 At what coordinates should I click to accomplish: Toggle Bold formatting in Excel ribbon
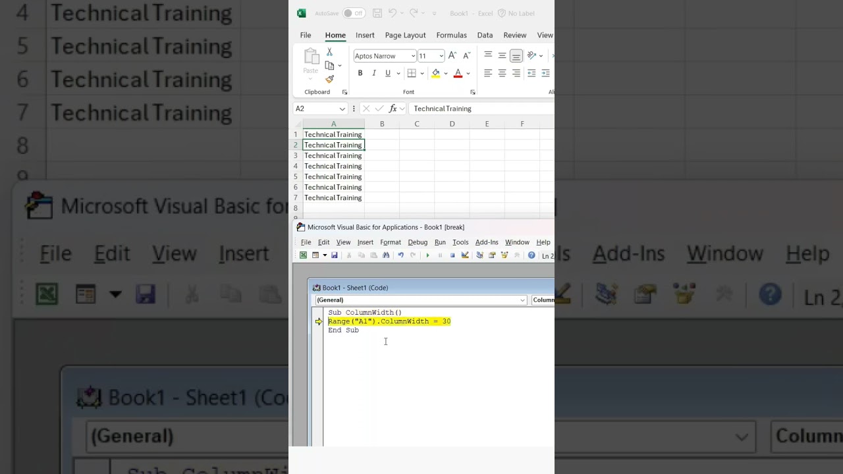[x=360, y=73]
